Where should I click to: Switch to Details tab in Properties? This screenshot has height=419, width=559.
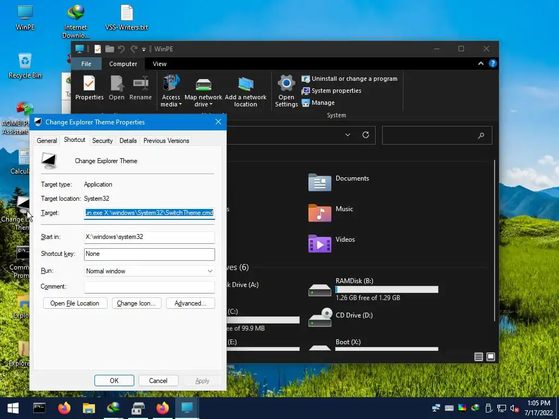128,141
